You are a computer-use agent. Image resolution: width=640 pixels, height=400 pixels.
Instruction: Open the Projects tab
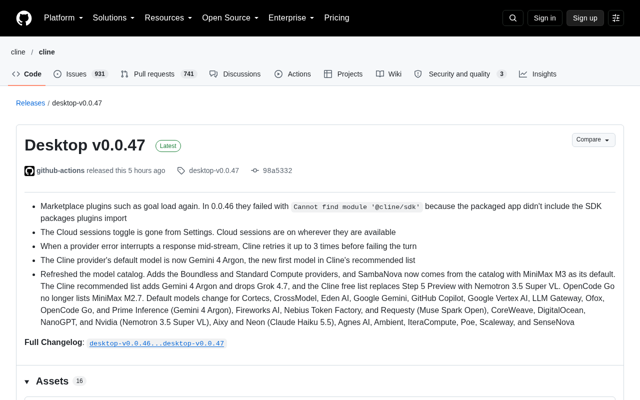pos(343,74)
